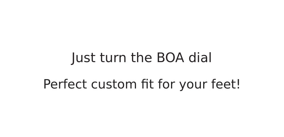The height and width of the screenshot is (137, 284).
Task: Click the letter "O" in "BOA"
Action: 170,58
